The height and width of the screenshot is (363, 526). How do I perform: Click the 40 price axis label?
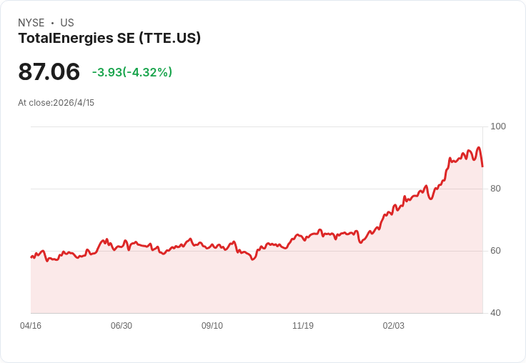tap(495, 313)
